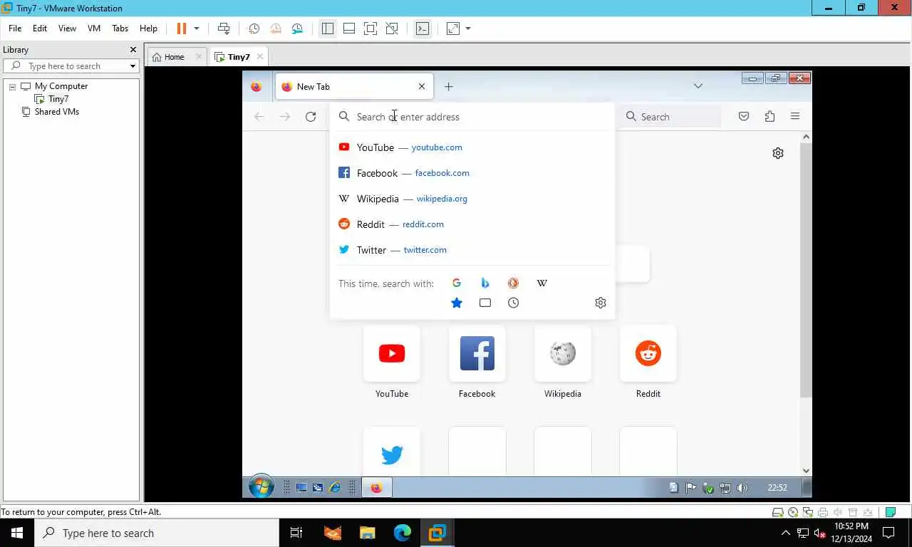Open the VMware File menu
The width and height of the screenshot is (912, 547).
point(15,28)
